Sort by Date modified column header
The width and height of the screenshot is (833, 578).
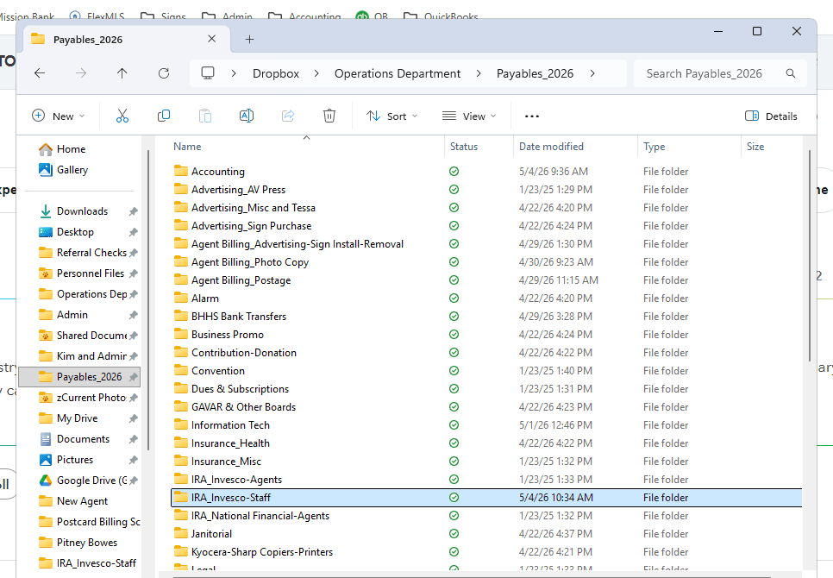pos(576,147)
